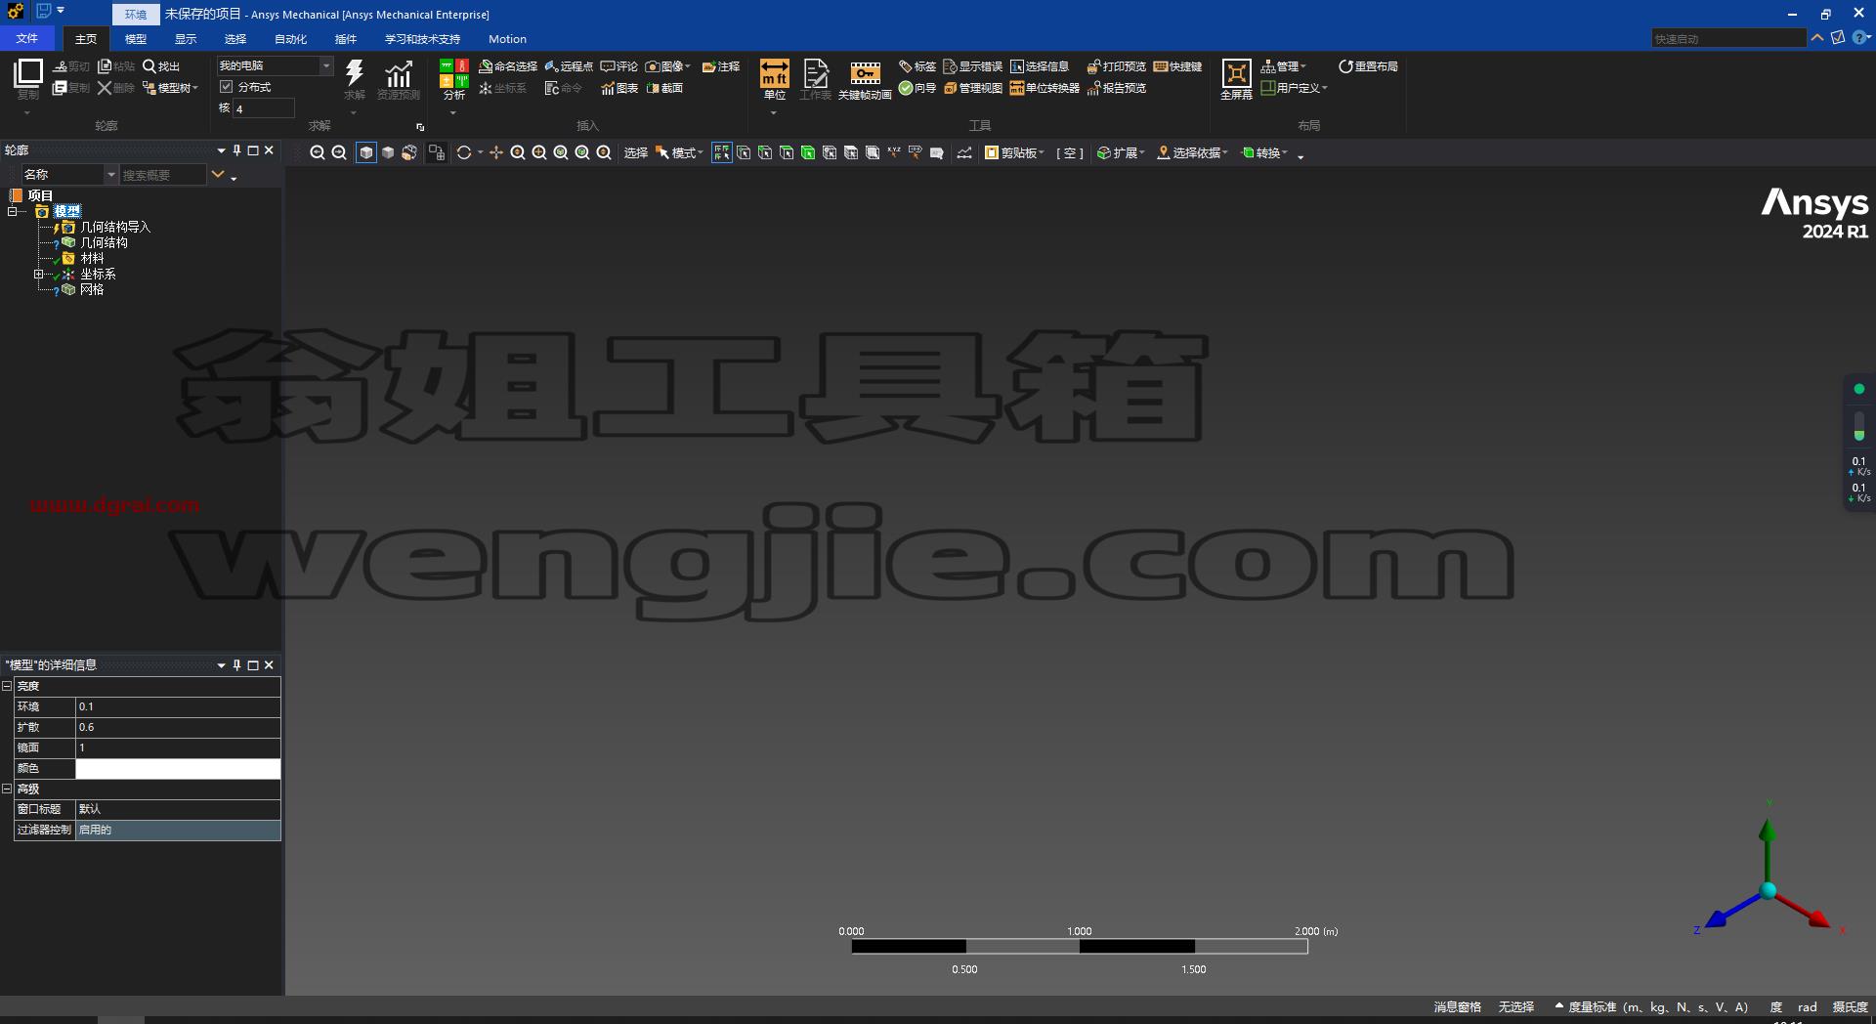
Task: Click 显示错误 show errors
Action: tap(973, 66)
